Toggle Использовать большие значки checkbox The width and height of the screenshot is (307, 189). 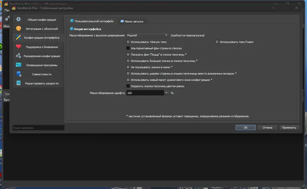[128, 61]
